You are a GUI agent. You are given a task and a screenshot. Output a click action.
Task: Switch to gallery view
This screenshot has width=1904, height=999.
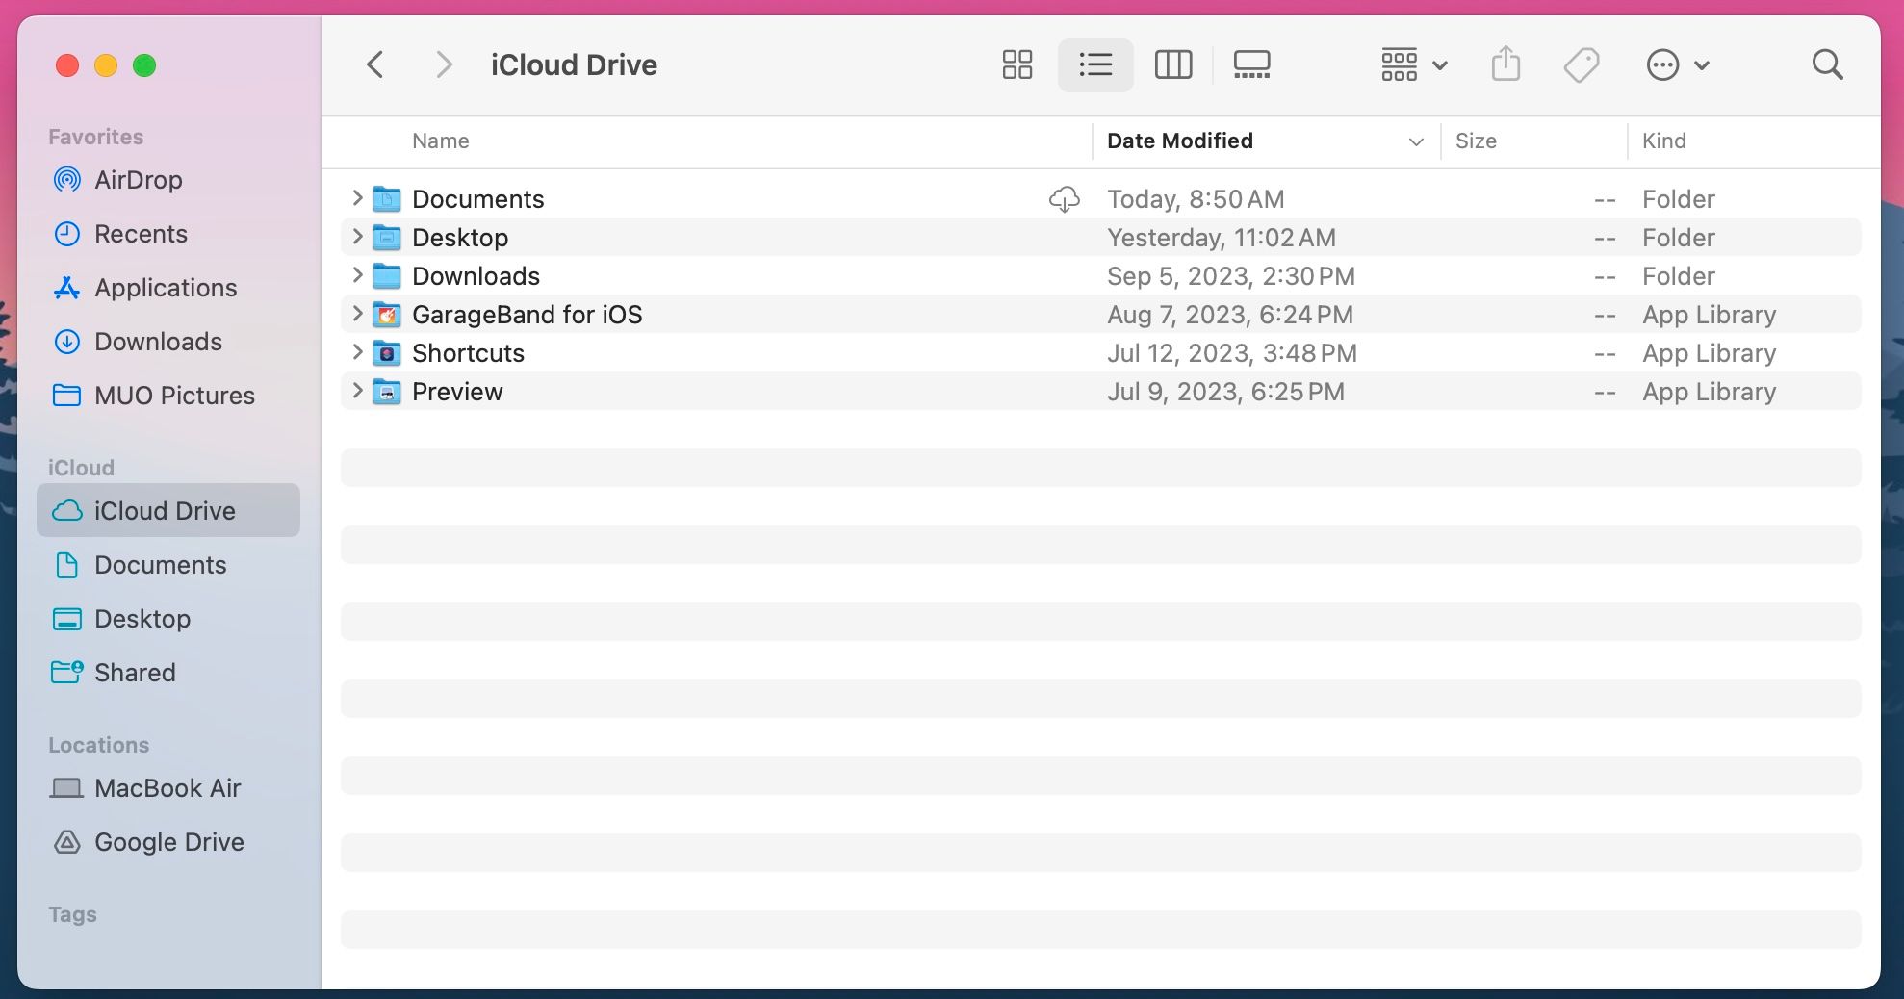pyautogui.click(x=1251, y=64)
